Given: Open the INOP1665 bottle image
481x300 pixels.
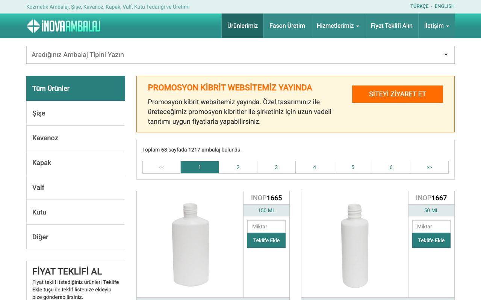Looking at the screenshot, I should point(190,244).
